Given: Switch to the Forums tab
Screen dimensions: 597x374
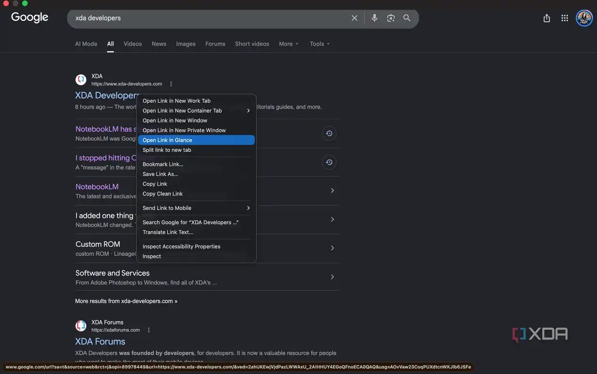Looking at the screenshot, I should (215, 44).
